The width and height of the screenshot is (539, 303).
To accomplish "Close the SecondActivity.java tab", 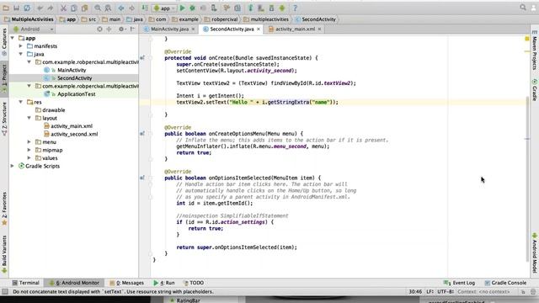I will coord(259,29).
